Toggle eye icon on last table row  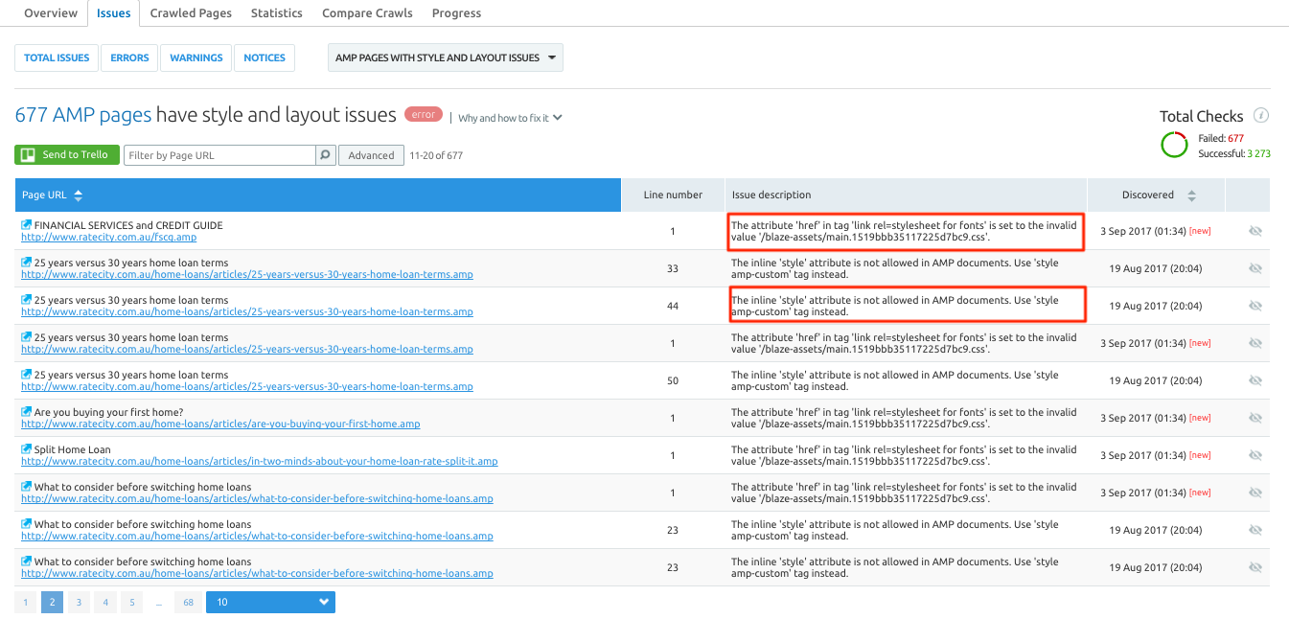(1255, 567)
